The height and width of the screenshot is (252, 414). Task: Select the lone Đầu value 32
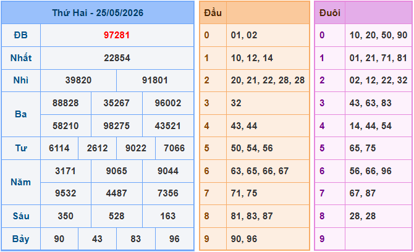point(236,103)
